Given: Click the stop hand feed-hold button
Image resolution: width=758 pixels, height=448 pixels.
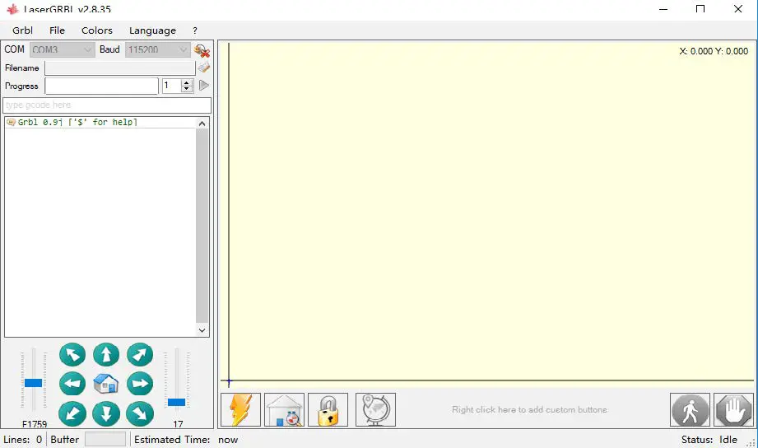Looking at the screenshot, I should pos(733,410).
